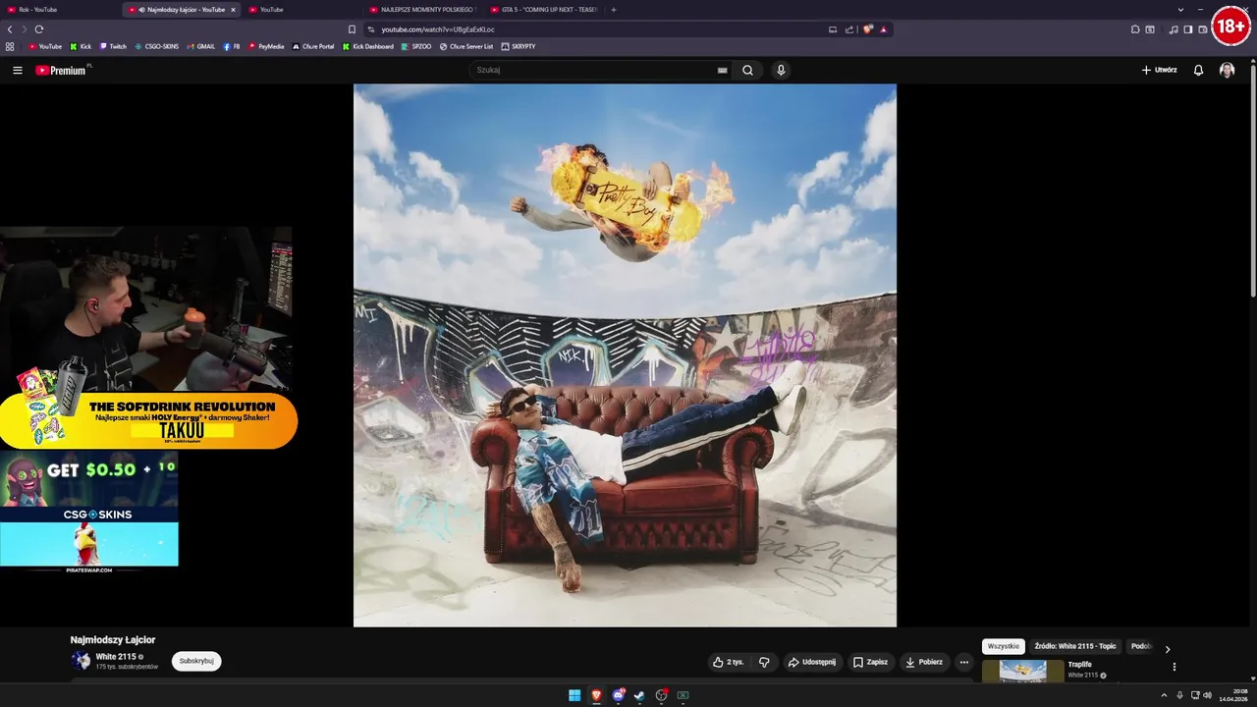This screenshot has height=707, width=1257.
Task: Open Windows Start menu
Action: click(574, 695)
